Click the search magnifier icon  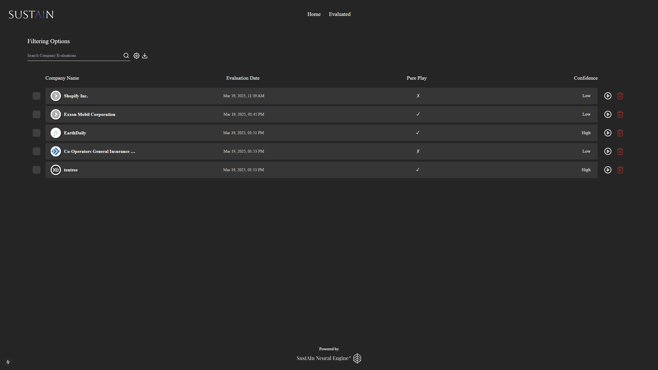tap(126, 55)
